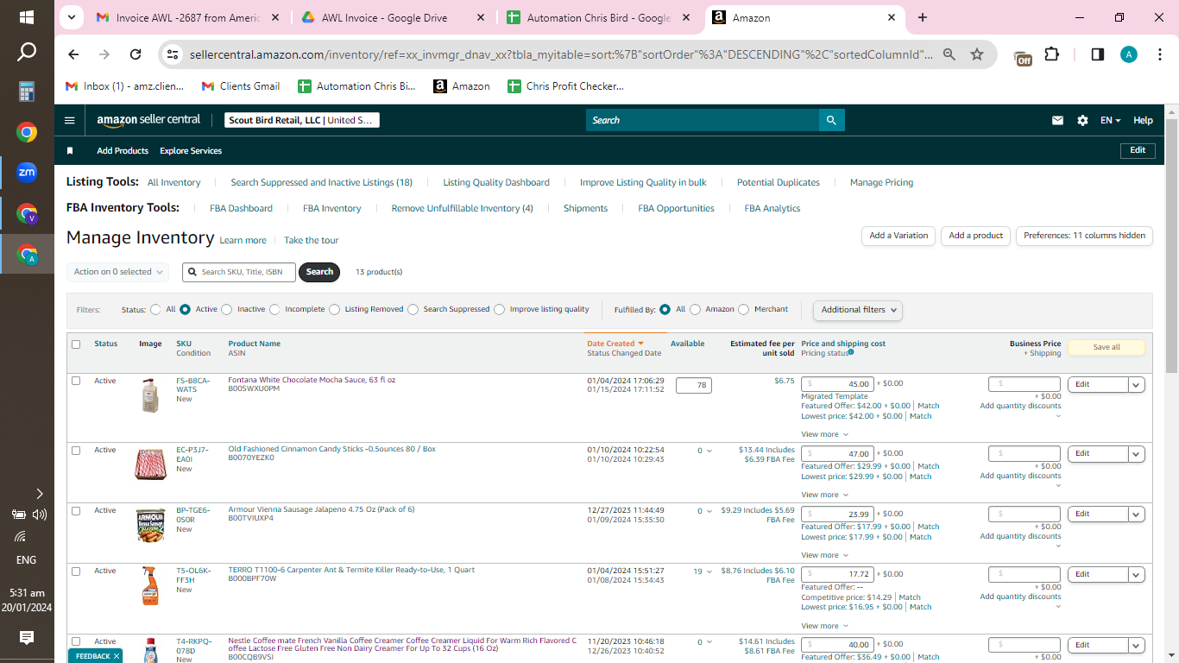Click the zoom magnifier icon in the address bar
The image size is (1179, 663).
[949, 54]
